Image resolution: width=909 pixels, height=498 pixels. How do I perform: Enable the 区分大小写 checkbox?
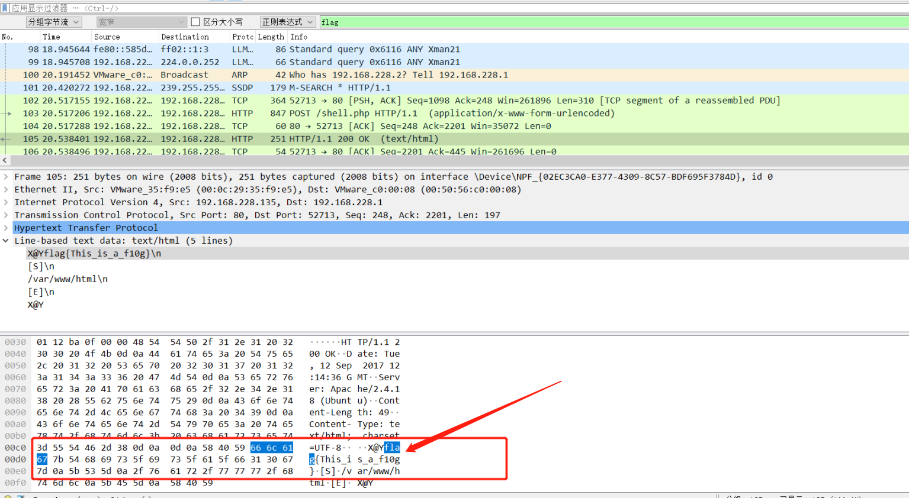click(195, 21)
